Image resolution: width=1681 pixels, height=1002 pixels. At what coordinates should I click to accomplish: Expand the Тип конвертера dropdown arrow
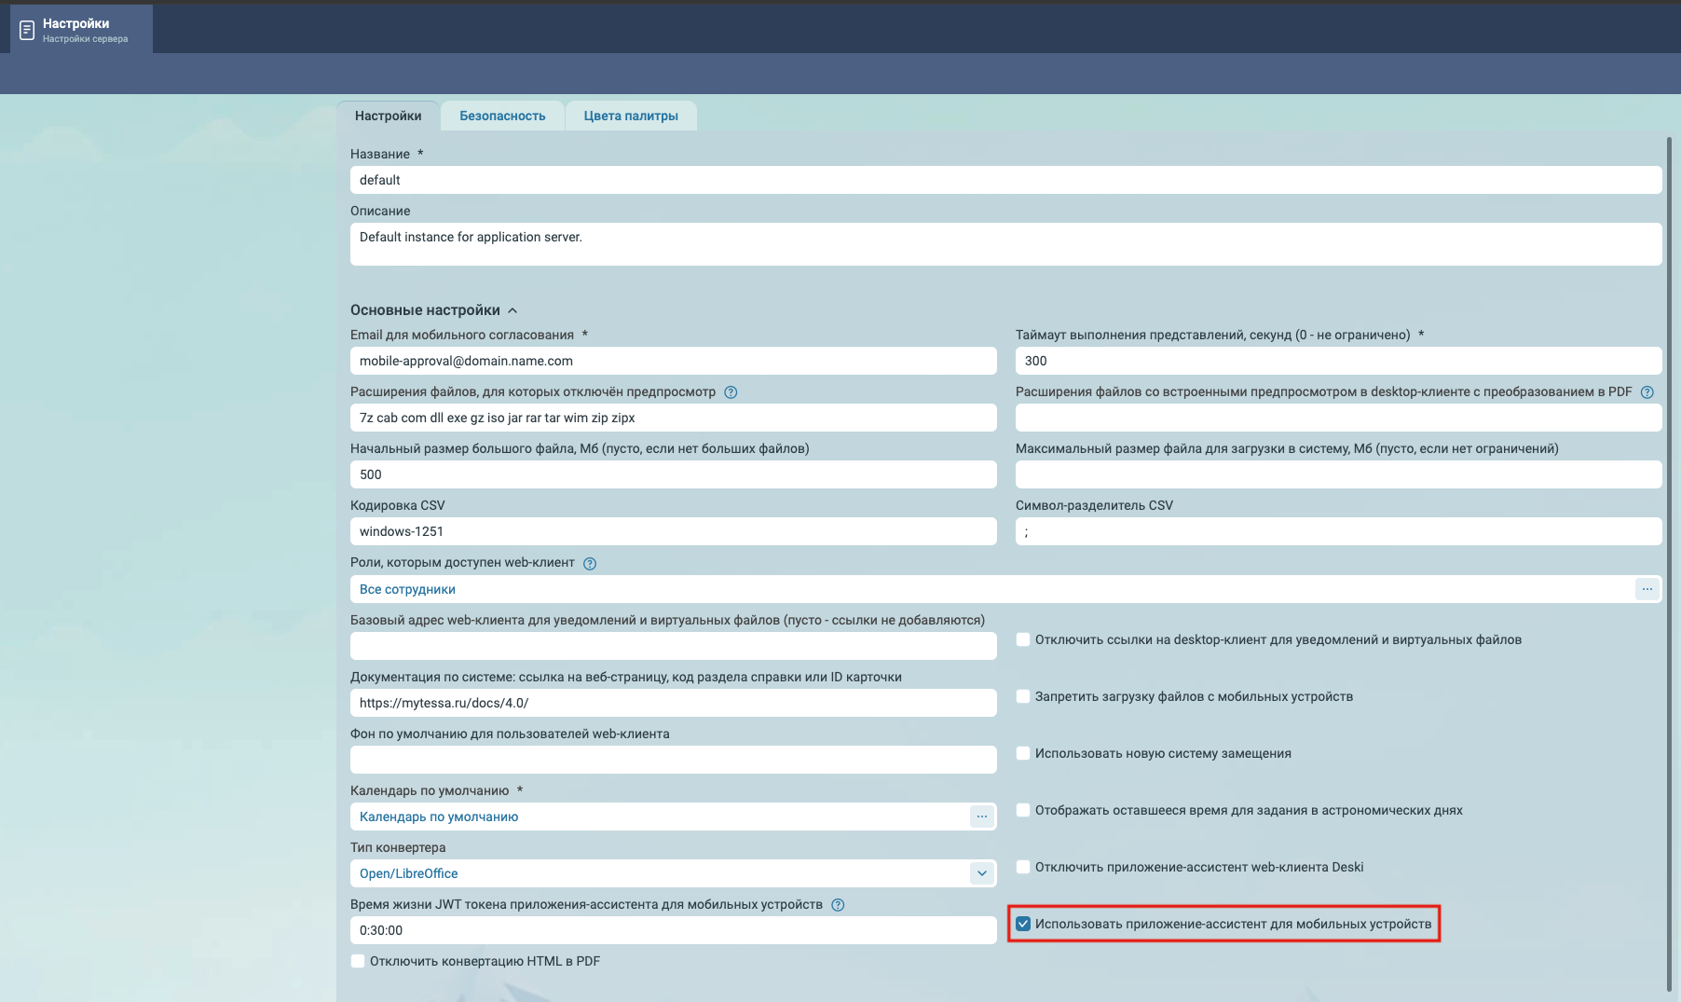coord(981,873)
